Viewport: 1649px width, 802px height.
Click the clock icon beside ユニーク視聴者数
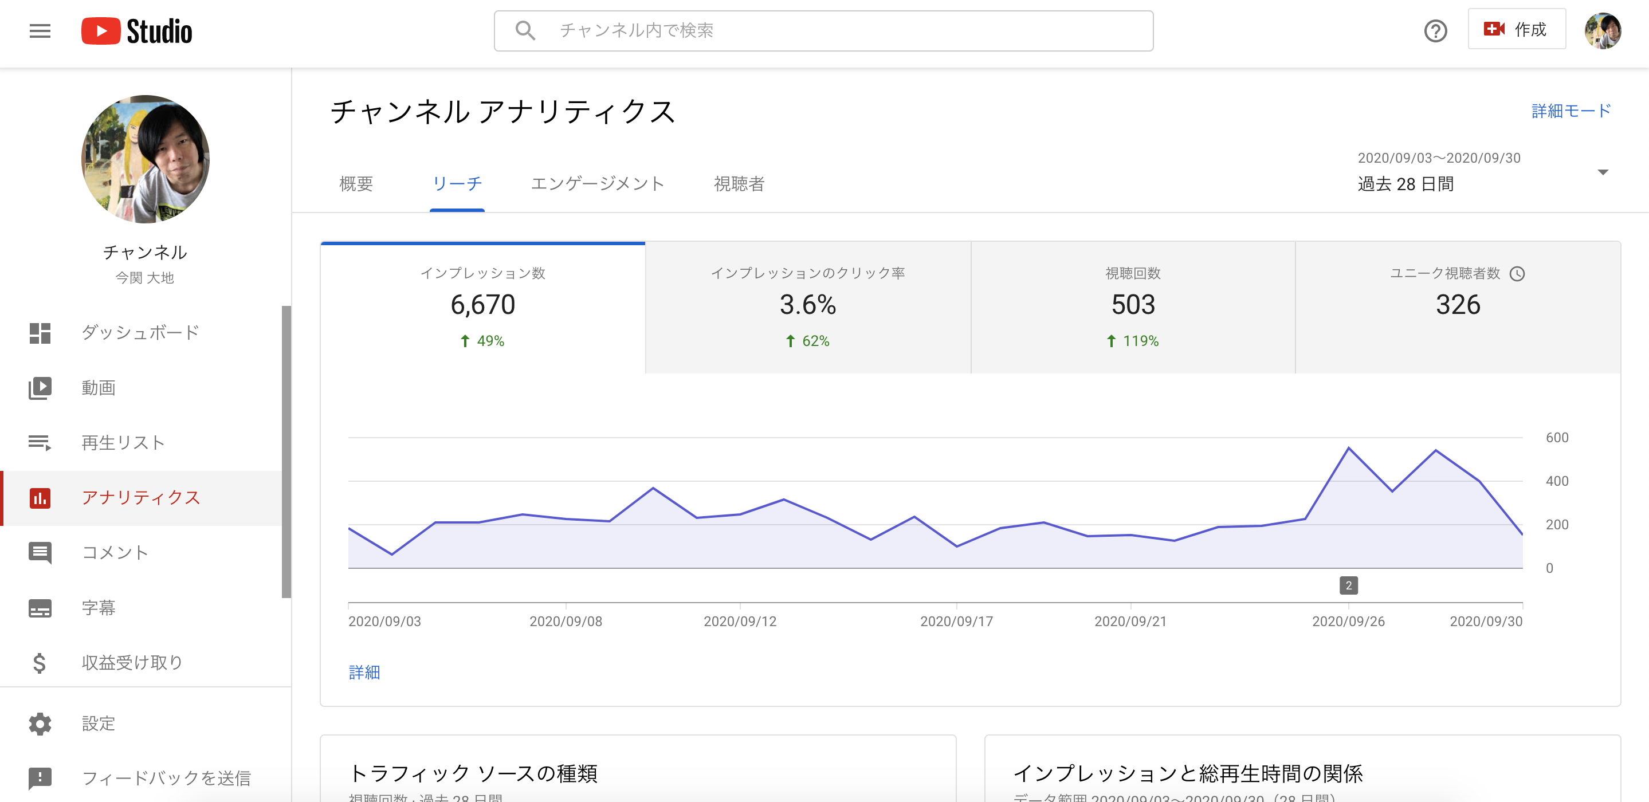[x=1517, y=274]
